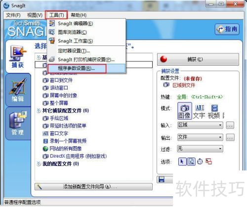Screen dimensions: 247x207
Task: Open the 输出 output dropdown
Action: coord(200,137)
